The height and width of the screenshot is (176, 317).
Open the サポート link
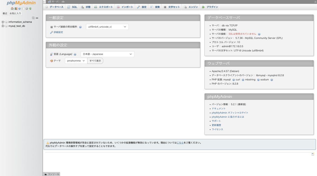[216, 121]
